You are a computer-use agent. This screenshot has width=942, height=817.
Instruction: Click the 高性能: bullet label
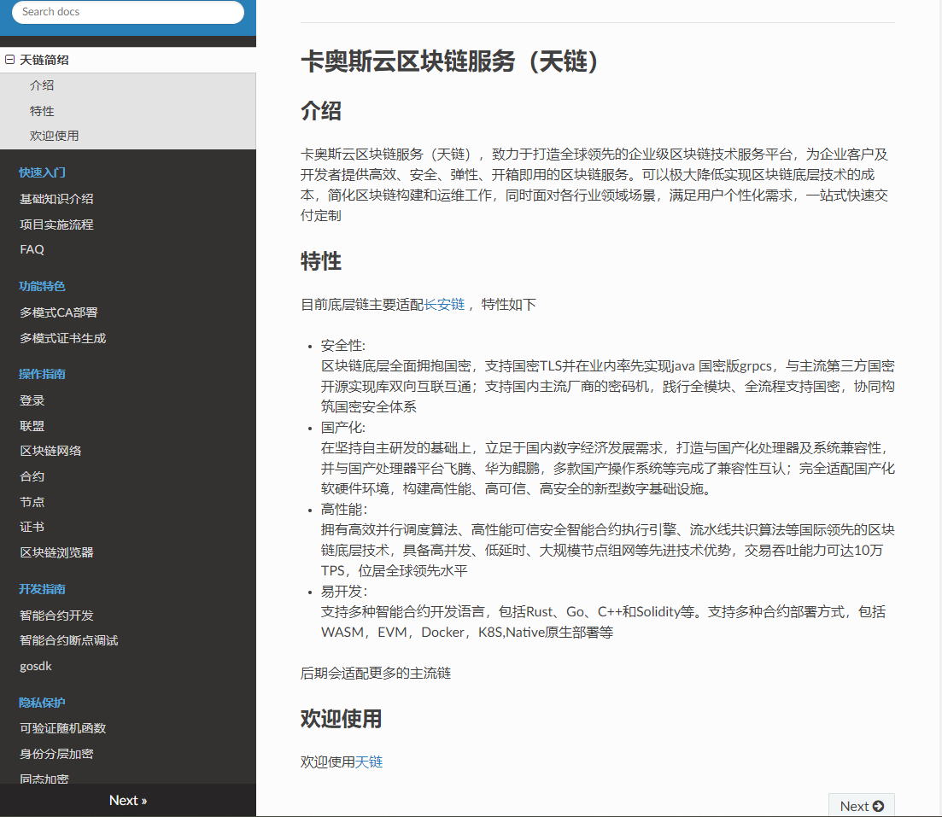coord(344,510)
